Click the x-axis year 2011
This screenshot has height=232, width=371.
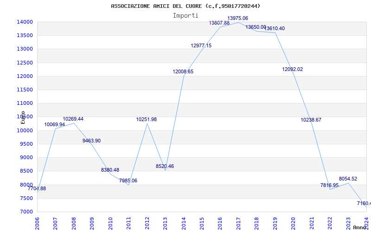click(x=128, y=224)
